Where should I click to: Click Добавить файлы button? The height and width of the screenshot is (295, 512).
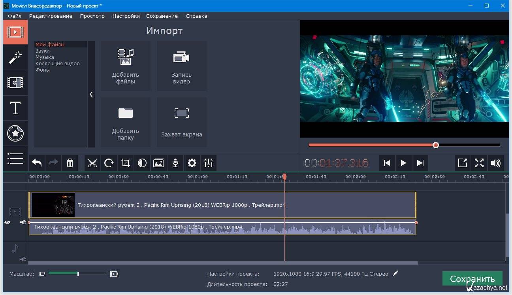pyautogui.click(x=126, y=66)
